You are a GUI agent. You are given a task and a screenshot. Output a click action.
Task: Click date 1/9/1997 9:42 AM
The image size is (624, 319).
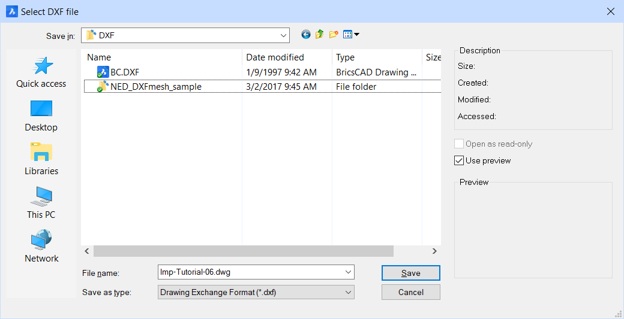281,72
